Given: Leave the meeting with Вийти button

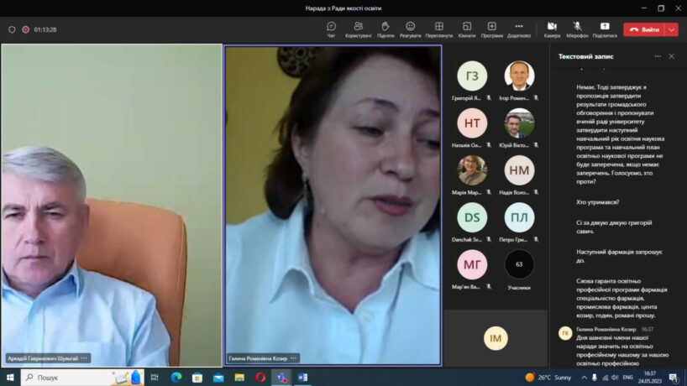Looking at the screenshot, I should [x=644, y=29].
